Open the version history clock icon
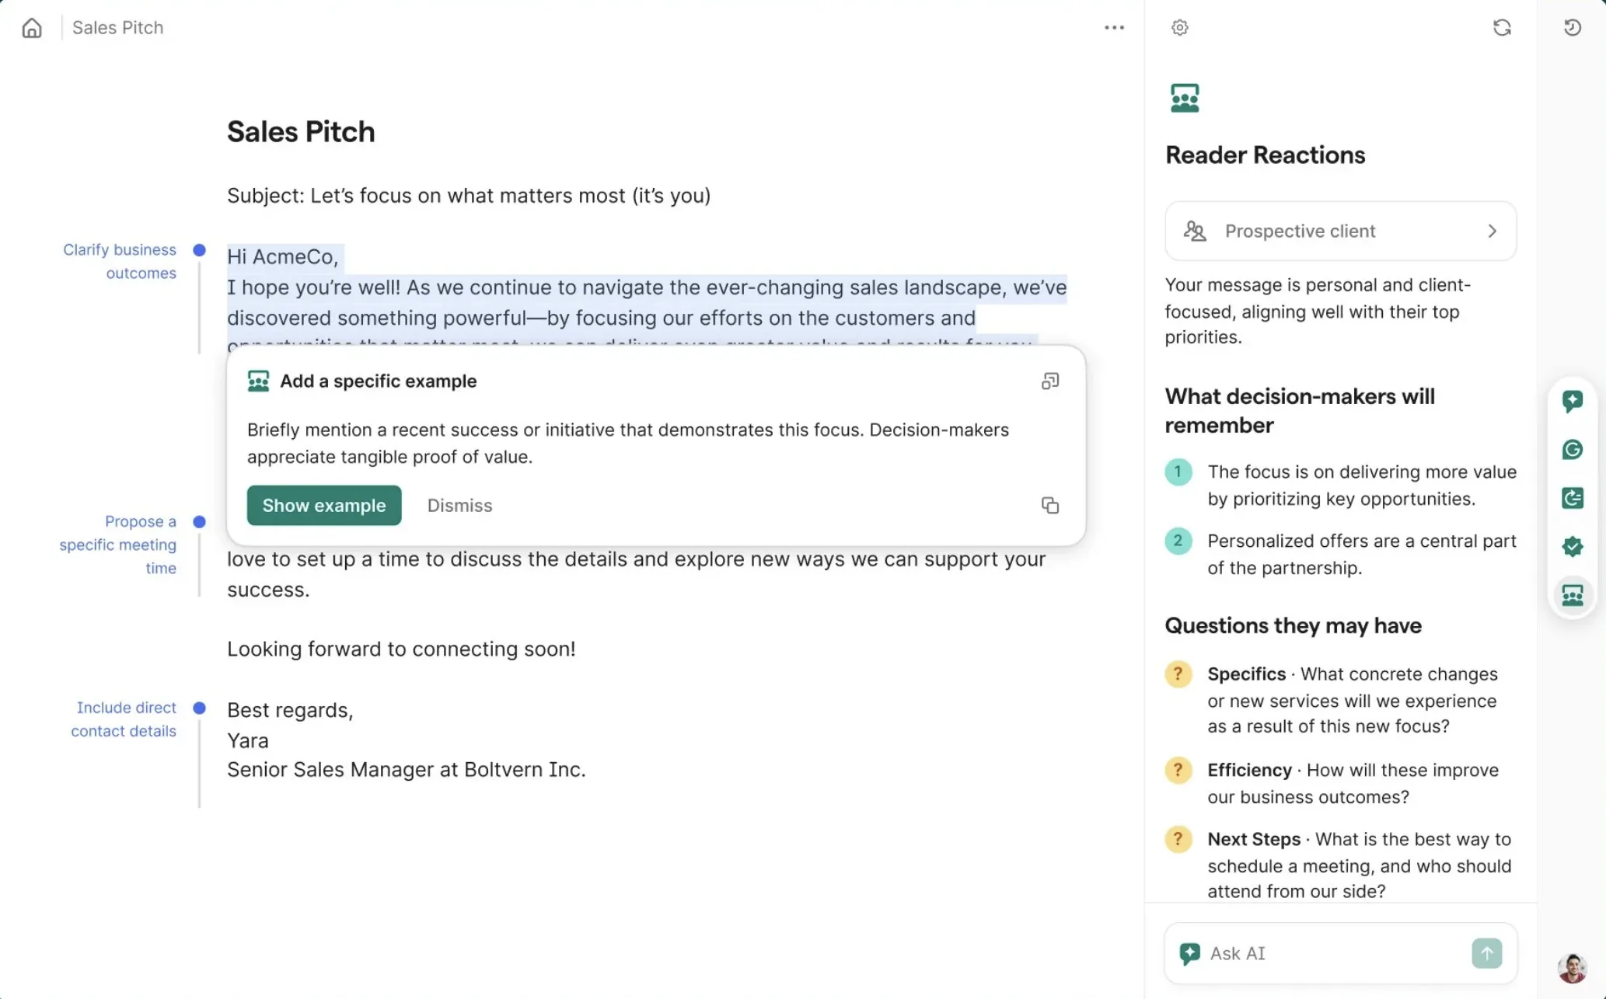This screenshot has width=1606, height=999. pyautogui.click(x=1572, y=28)
